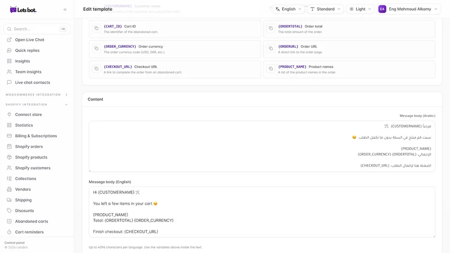Viewport: 450px width, 253px height.
Task: Click the Statistics icon
Action: (x=9, y=125)
